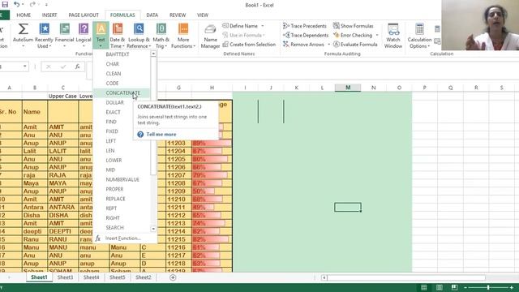
Task: Switch to Page Layout view in status bar
Action: click(x=440, y=287)
